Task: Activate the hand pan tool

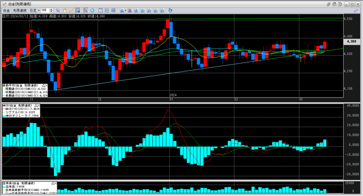Action: [65, 11]
